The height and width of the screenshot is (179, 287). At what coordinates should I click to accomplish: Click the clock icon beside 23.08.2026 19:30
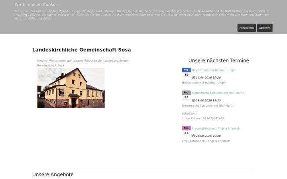(x=193, y=101)
